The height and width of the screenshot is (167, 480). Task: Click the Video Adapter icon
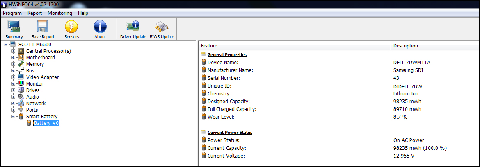click(21, 77)
